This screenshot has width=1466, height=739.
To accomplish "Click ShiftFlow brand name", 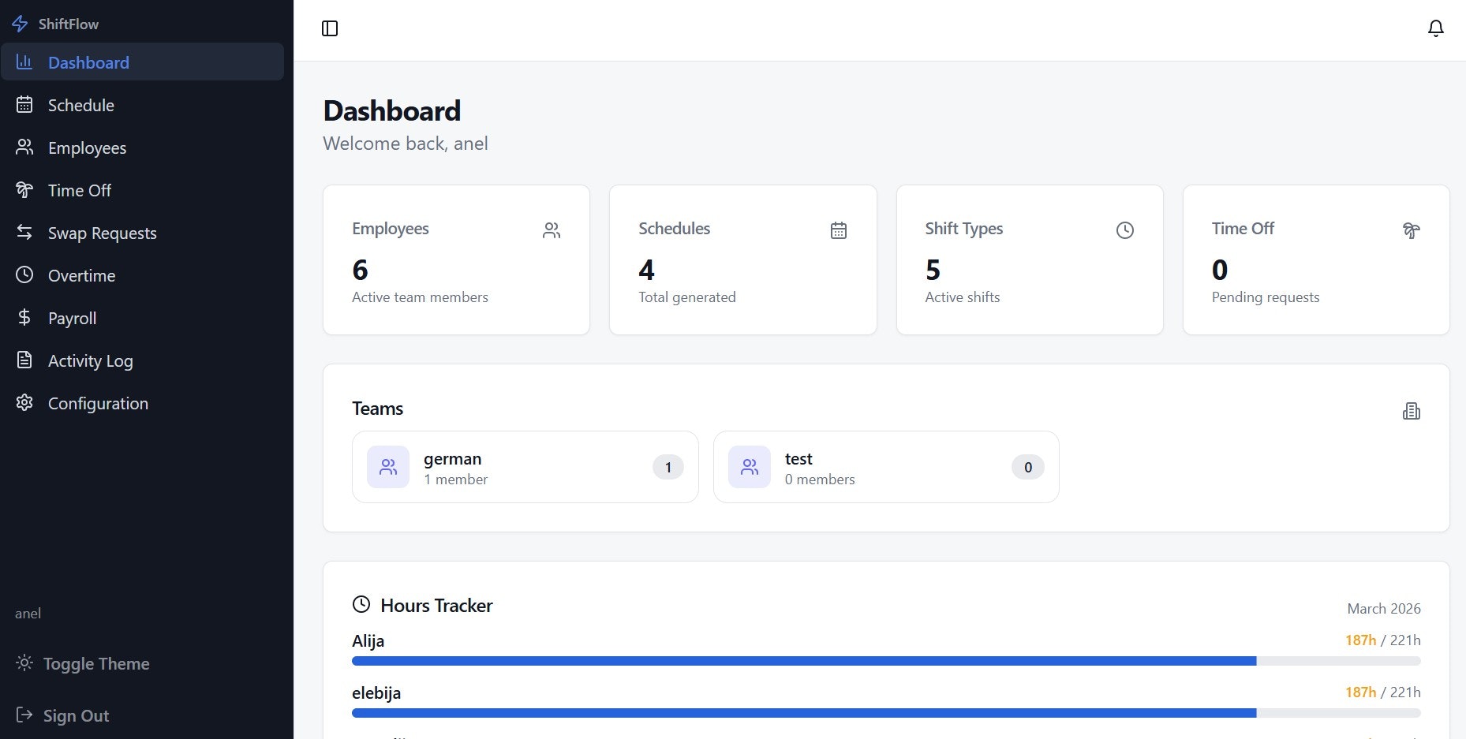I will click(69, 24).
